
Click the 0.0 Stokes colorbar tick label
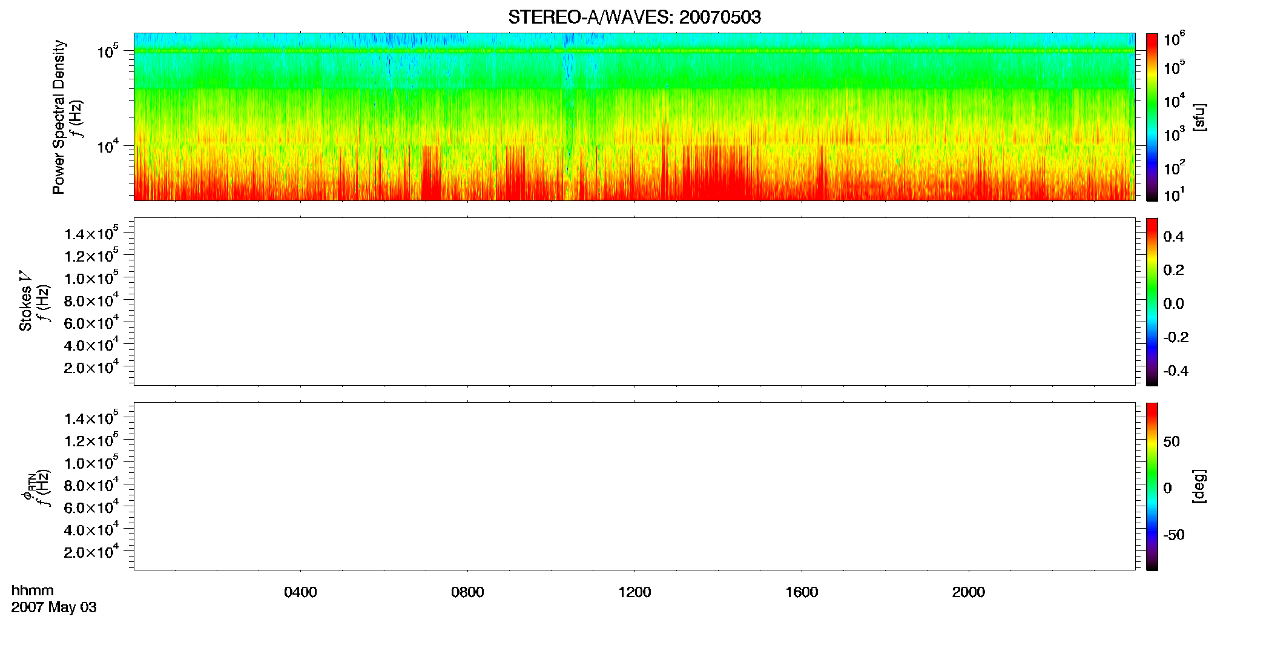point(1173,304)
